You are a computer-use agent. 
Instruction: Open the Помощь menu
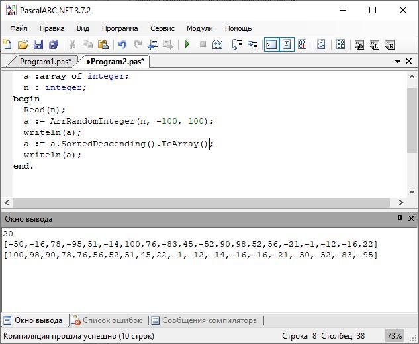pyautogui.click(x=238, y=28)
